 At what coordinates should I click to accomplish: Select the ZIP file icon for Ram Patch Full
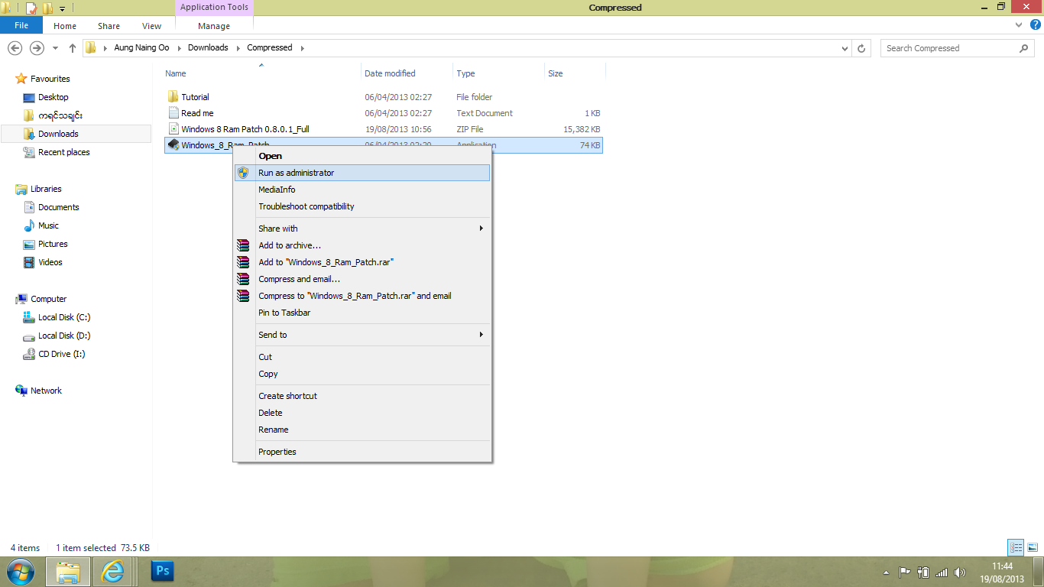tap(173, 129)
